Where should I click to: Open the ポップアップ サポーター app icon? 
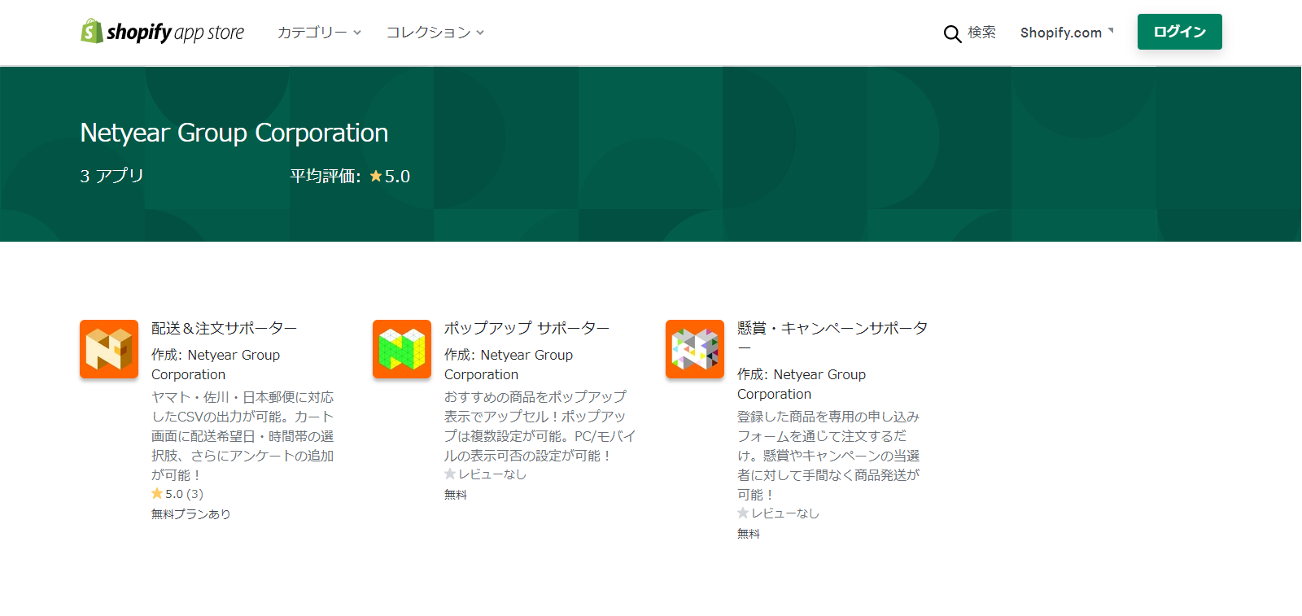point(402,349)
